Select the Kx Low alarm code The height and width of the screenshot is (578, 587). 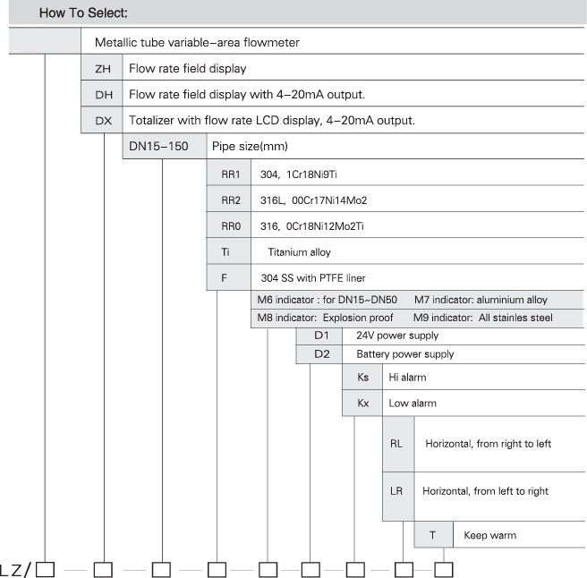point(362,404)
